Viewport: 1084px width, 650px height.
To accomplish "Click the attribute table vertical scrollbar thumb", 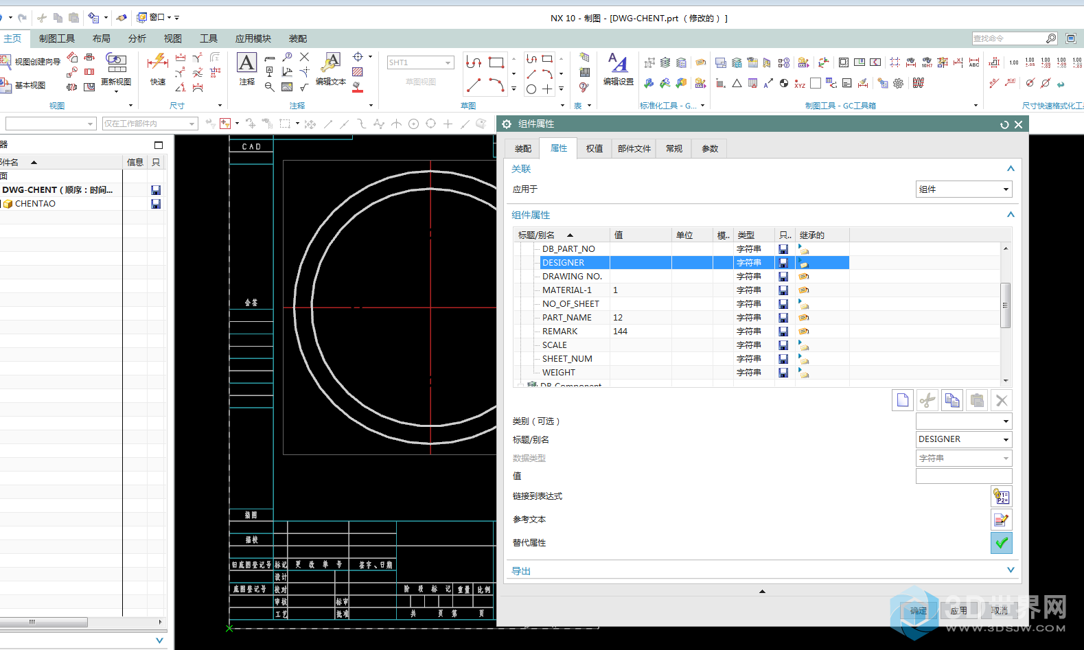I will point(1005,305).
